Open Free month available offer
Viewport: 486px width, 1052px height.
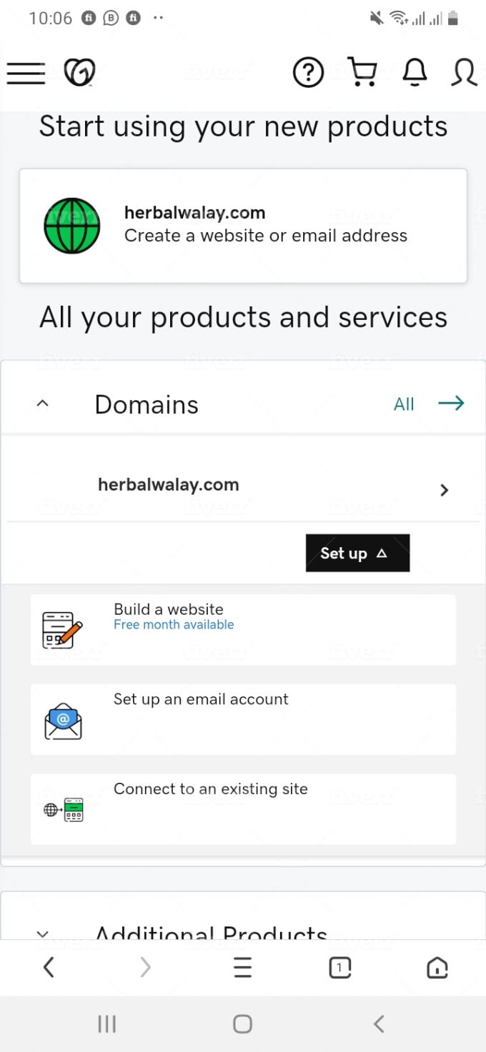[x=174, y=624]
